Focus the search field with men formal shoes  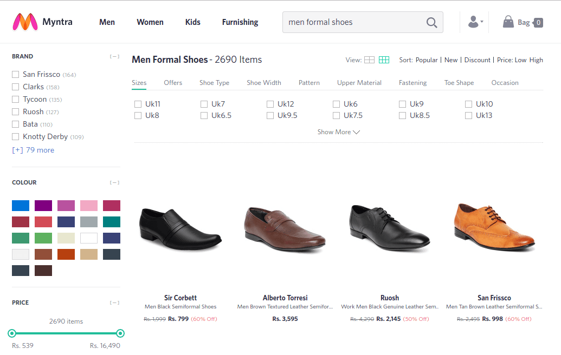click(363, 22)
